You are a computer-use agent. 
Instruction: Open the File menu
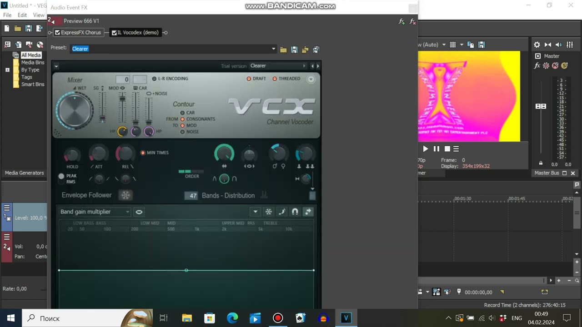coord(7,15)
